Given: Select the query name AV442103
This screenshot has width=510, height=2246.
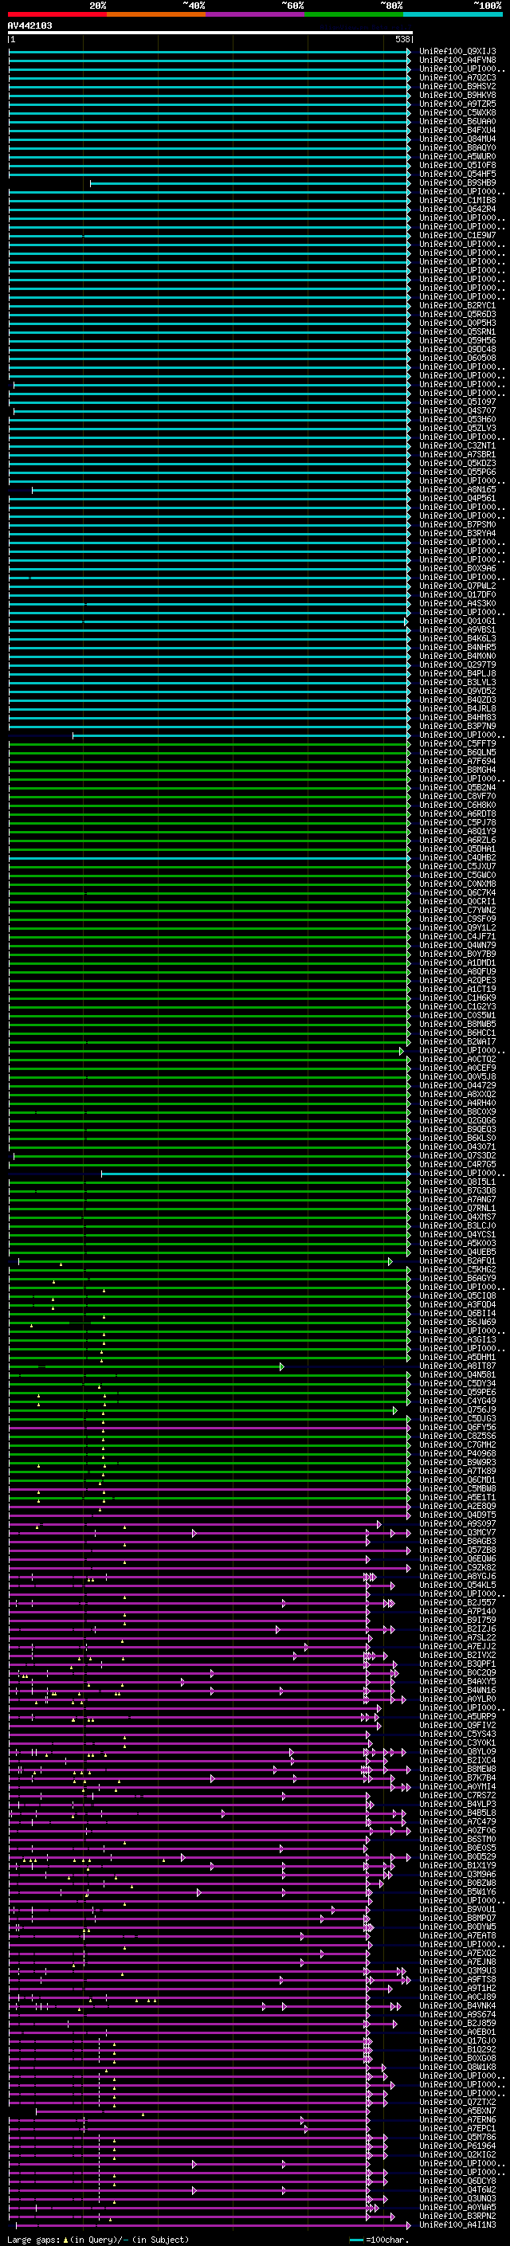Looking at the screenshot, I should coord(29,25).
